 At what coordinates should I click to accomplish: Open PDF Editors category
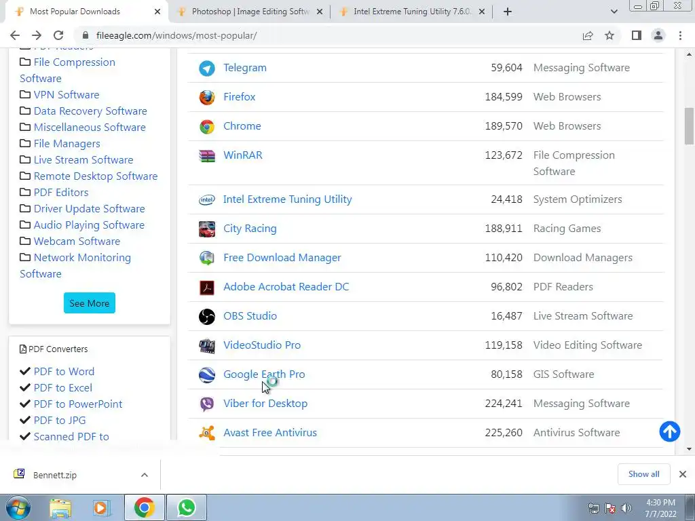click(x=61, y=193)
